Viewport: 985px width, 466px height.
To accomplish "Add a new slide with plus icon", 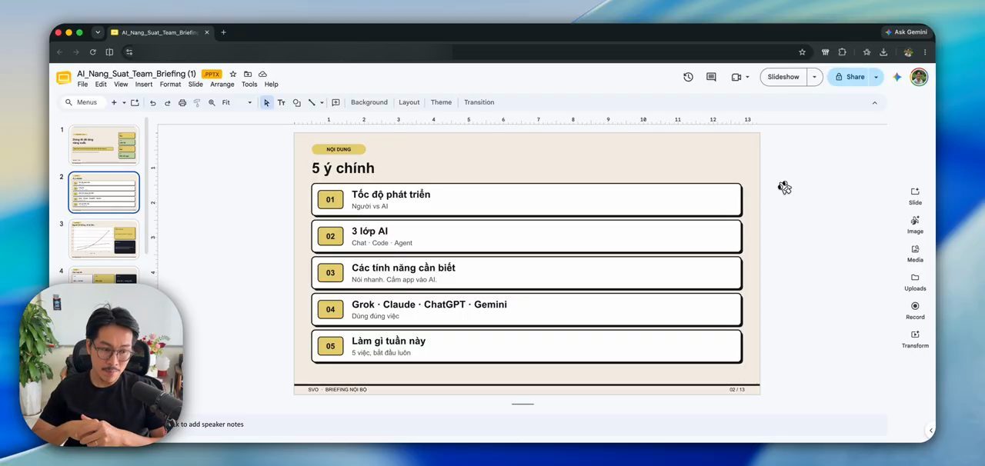I will (x=114, y=102).
